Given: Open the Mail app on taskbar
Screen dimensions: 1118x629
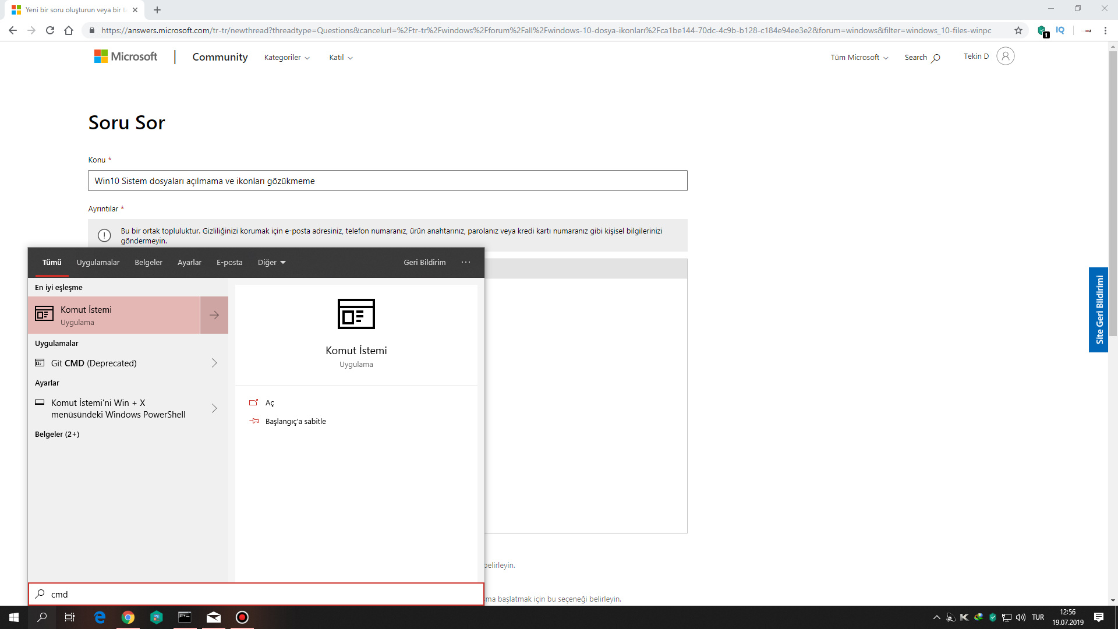Looking at the screenshot, I should click(213, 617).
